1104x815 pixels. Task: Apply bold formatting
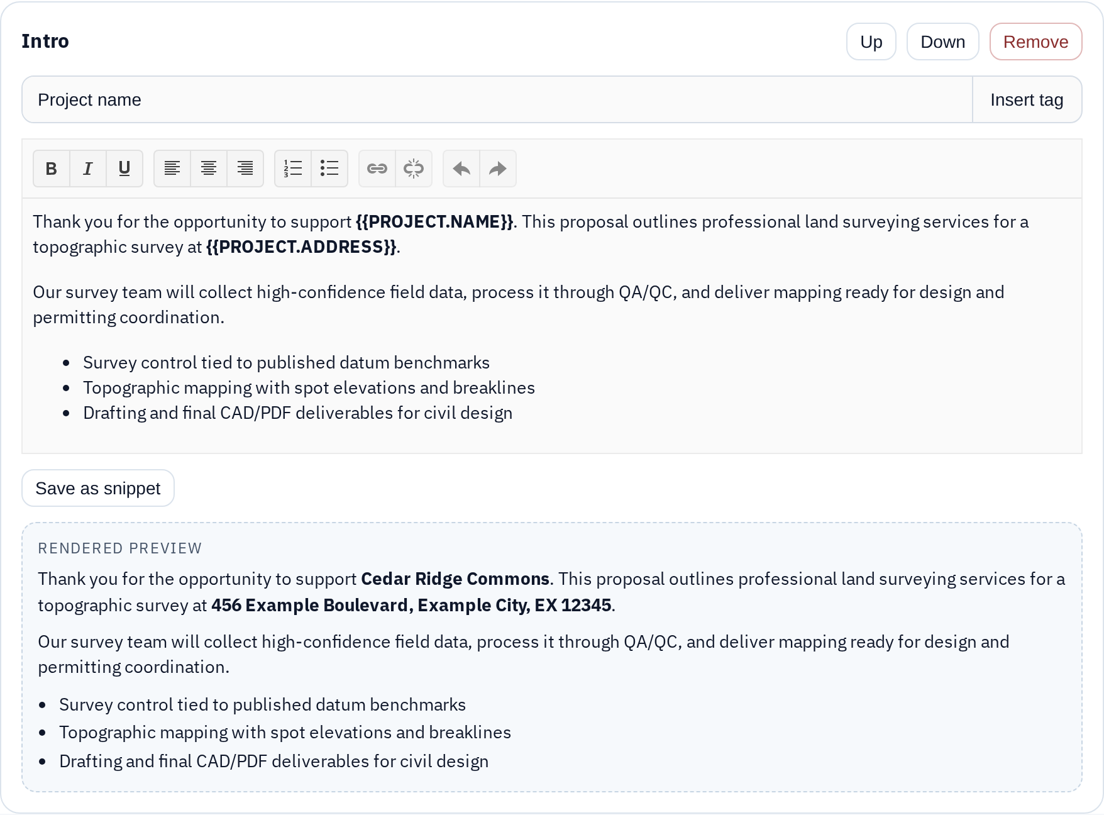pyautogui.click(x=51, y=169)
